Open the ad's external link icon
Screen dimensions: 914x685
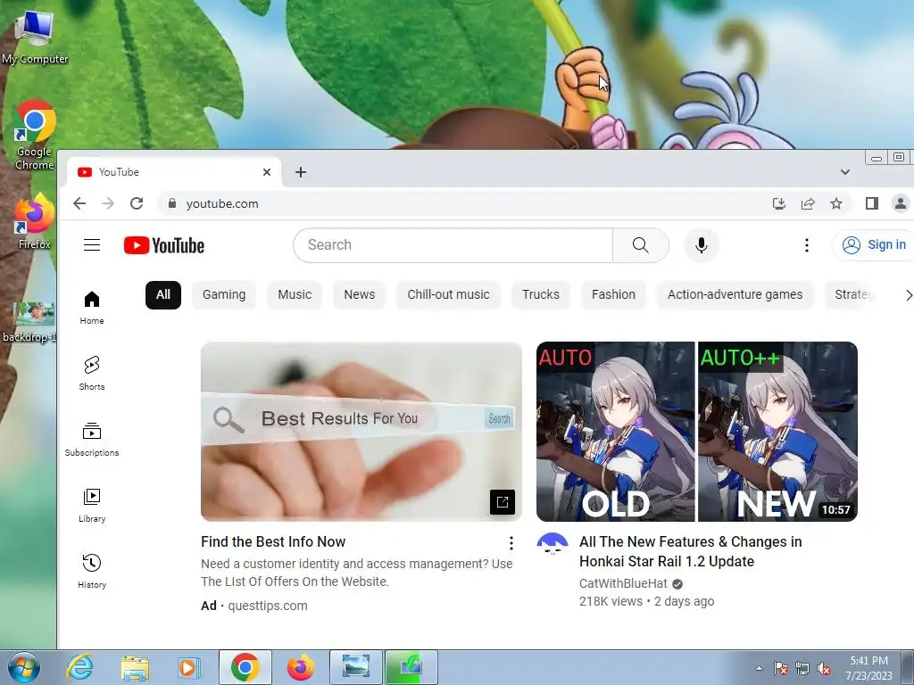click(503, 501)
